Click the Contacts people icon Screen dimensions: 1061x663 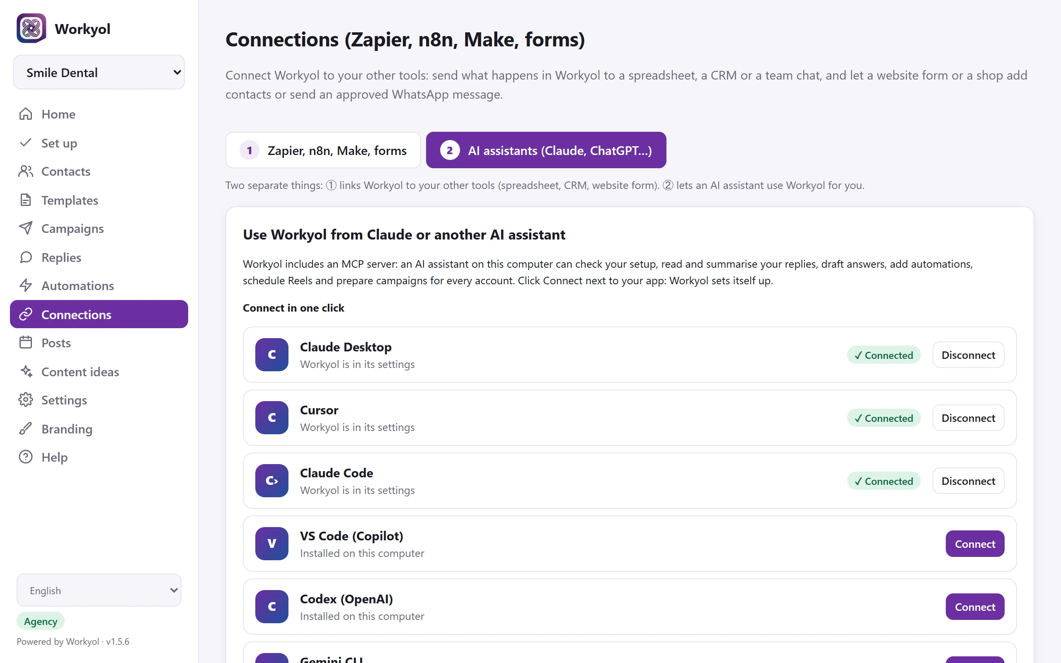(x=26, y=171)
